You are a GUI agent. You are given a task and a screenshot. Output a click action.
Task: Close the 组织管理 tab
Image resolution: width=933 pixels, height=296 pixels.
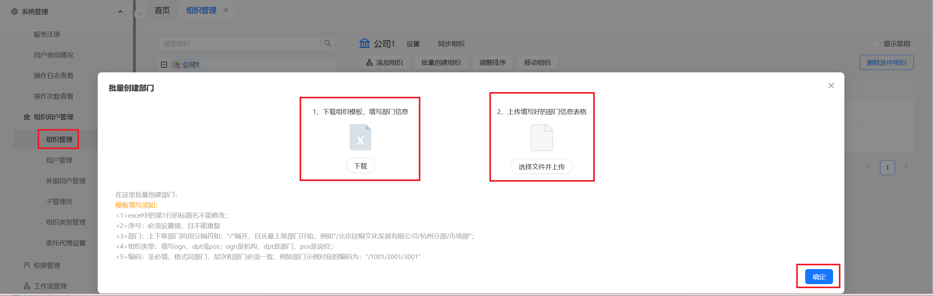pos(226,10)
